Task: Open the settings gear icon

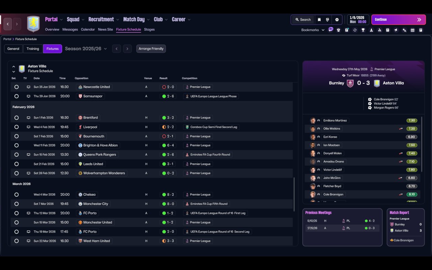Action: (x=337, y=20)
